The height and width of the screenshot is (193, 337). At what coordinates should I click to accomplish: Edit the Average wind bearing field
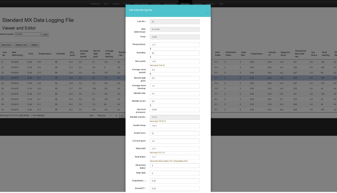coord(175,85)
